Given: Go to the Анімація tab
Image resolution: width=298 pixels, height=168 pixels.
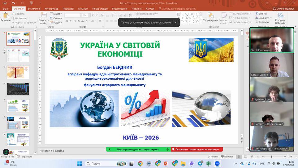Looking at the screenshot, I should (x=83, y=9).
